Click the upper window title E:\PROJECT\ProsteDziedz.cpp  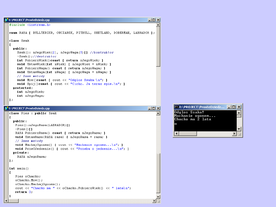[x=29, y=20]
